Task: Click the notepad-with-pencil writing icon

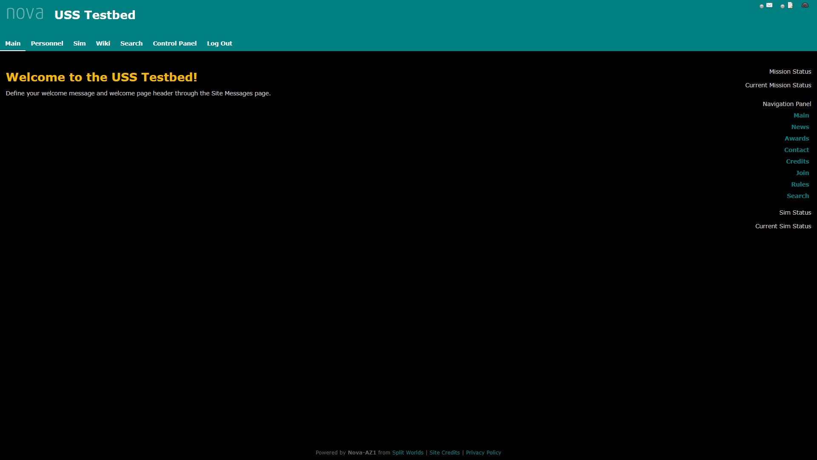Action: coord(790,6)
